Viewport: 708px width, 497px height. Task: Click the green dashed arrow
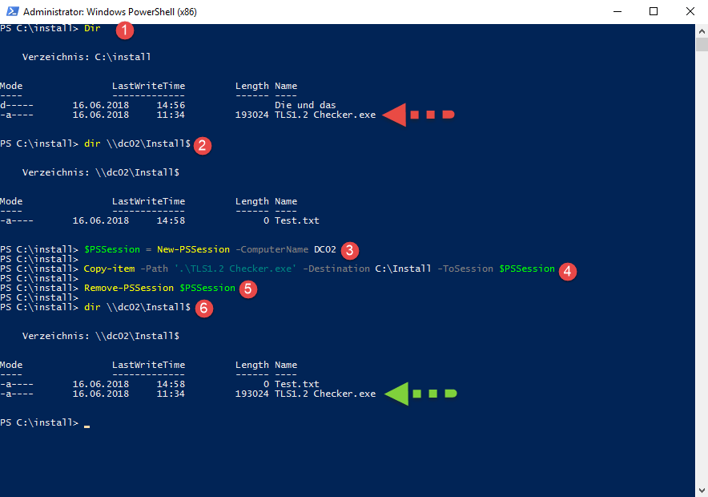point(420,394)
